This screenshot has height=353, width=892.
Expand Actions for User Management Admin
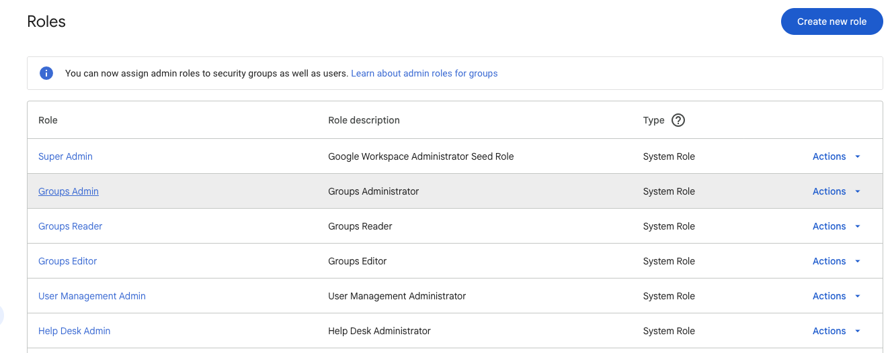click(x=836, y=296)
